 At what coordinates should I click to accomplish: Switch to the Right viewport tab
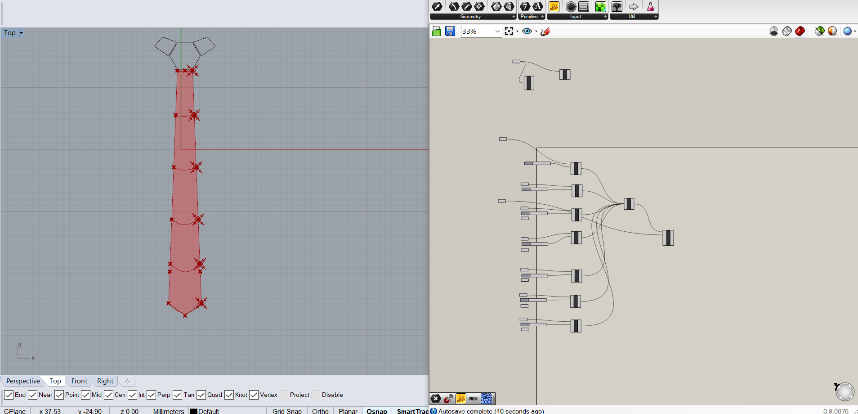tap(105, 381)
